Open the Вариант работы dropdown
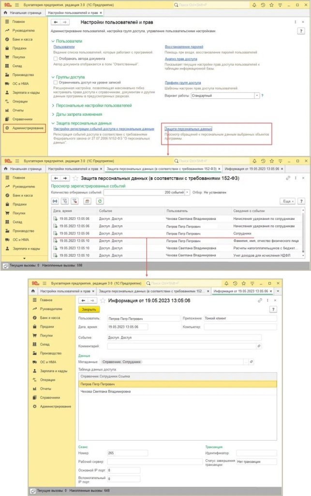Viewport: 311px width, 496px height. pyautogui.click(x=256, y=96)
